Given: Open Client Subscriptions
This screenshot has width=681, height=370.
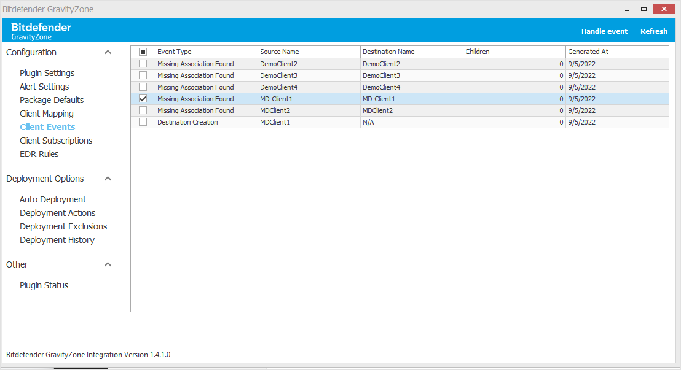Looking at the screenshot, I should [x=56, y=140].
